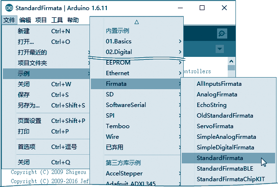Open the Serial Monitor magnifier icon
Screen dimensions: 278x187
click(x=222, y=33)
